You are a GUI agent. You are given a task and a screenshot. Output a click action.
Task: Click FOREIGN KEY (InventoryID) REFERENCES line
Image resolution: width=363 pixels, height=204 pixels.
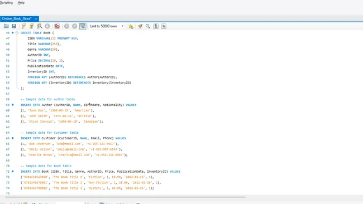point(79,82)
